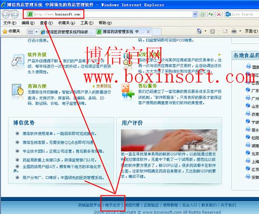Click the browser Forward arrow button
This screenshot has width=259, height=214.
(x=15, y=14)
